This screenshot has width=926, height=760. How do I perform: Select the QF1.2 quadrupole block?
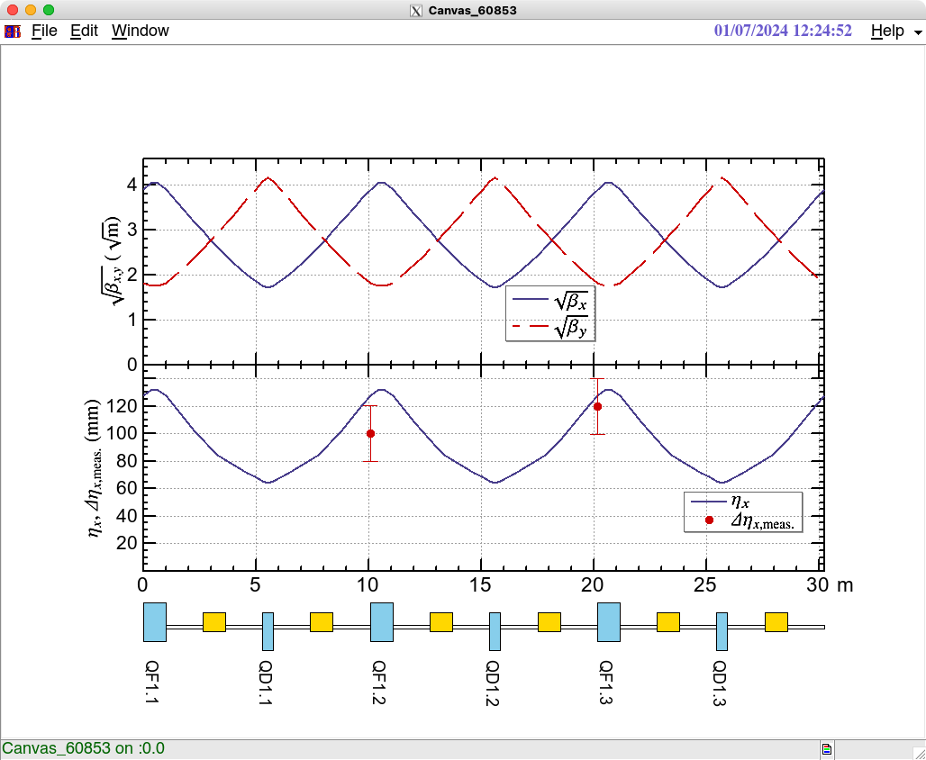tap(382, 622)
